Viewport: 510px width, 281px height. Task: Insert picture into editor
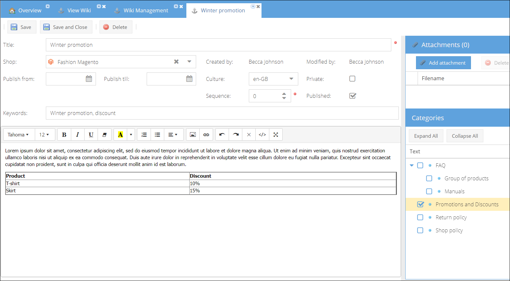(x=193, y=134)
